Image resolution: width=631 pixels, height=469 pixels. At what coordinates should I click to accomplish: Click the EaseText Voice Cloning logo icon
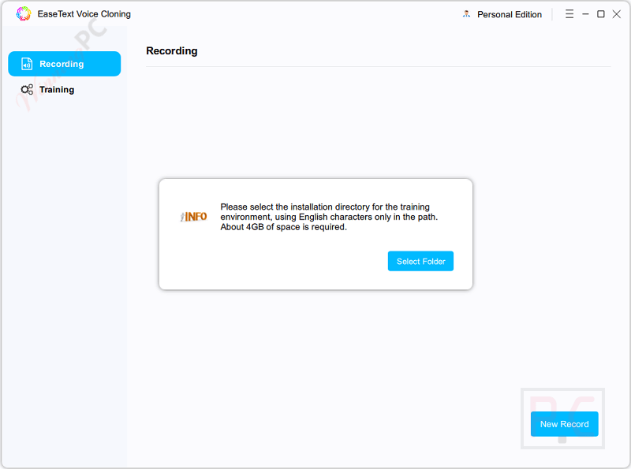click(x=24, y=13)
